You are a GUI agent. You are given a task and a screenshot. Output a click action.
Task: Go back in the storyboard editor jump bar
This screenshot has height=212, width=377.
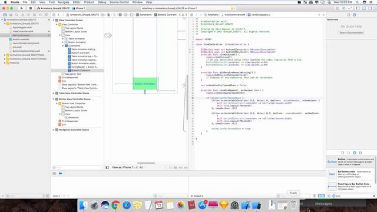point(59,15)
